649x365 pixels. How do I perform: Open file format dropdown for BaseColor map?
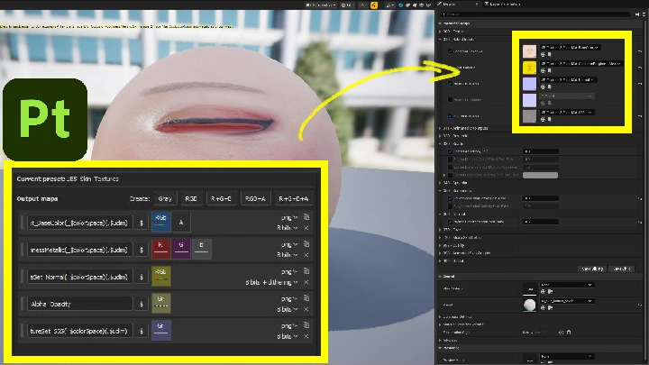click(288, 217)
